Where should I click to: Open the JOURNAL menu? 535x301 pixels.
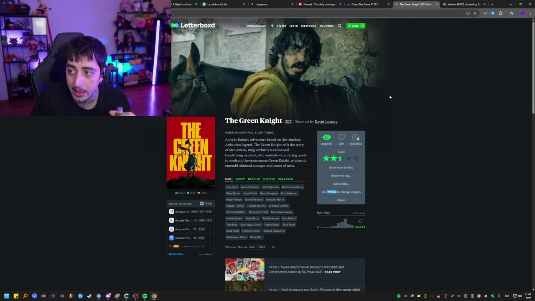326,26
